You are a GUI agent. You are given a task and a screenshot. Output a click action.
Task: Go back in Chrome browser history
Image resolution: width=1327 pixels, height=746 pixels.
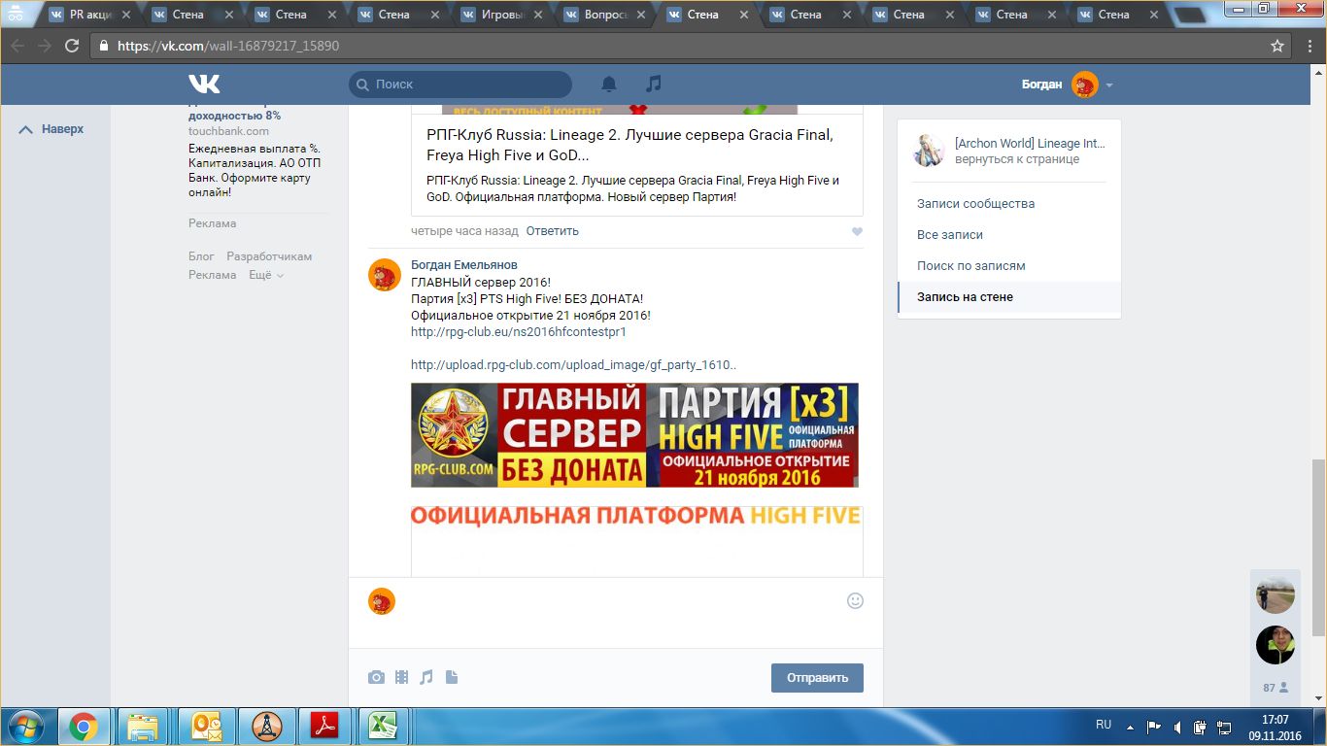[17, 46]
